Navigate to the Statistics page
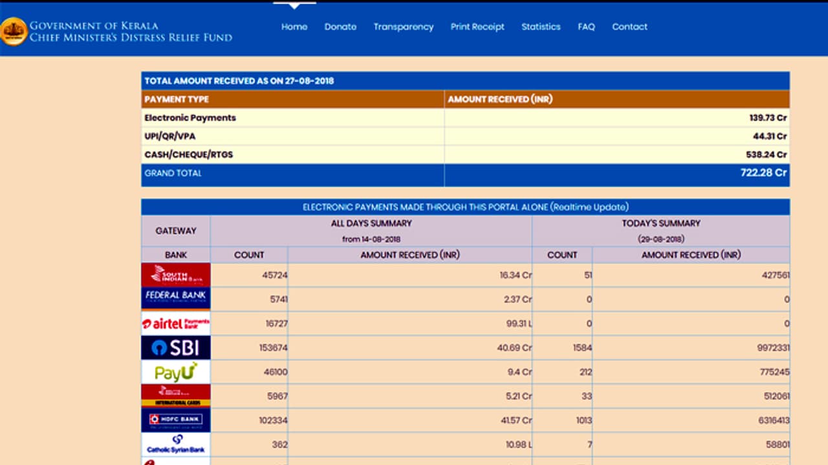828x465 pixels. point(541,26)
